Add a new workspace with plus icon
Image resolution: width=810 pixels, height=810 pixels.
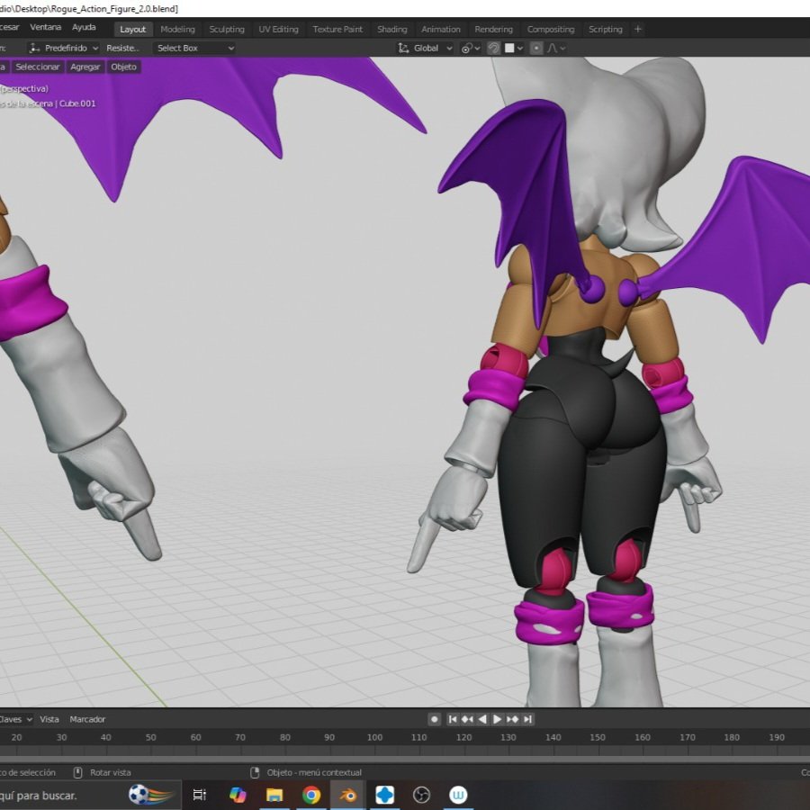click(638, 30)
